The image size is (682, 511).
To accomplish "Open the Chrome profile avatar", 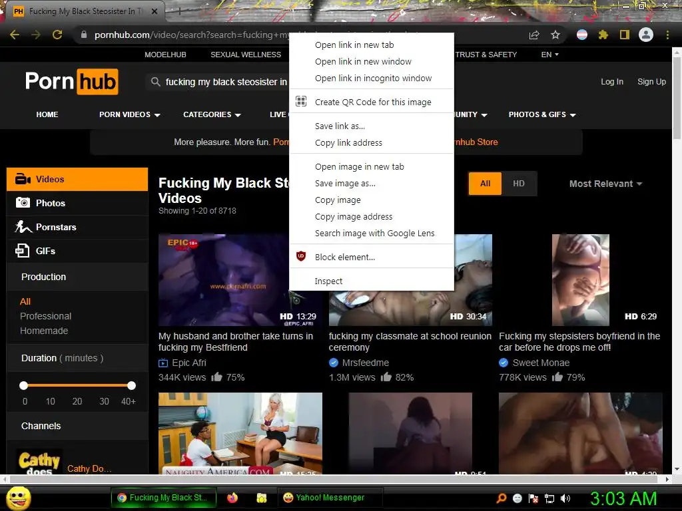I will click(646, 35).
